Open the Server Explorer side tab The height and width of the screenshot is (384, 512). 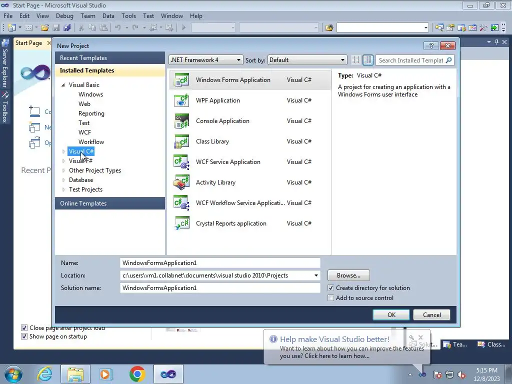5,63
